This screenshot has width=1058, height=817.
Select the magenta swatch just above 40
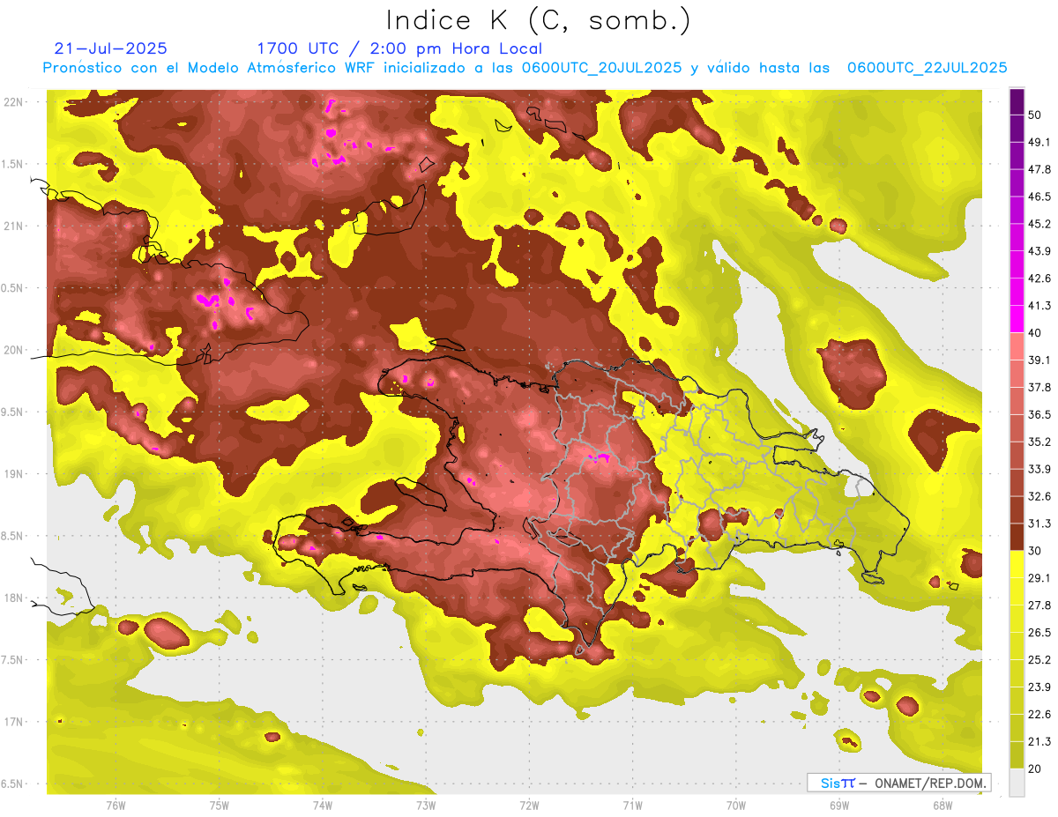tap(1017, 318)
